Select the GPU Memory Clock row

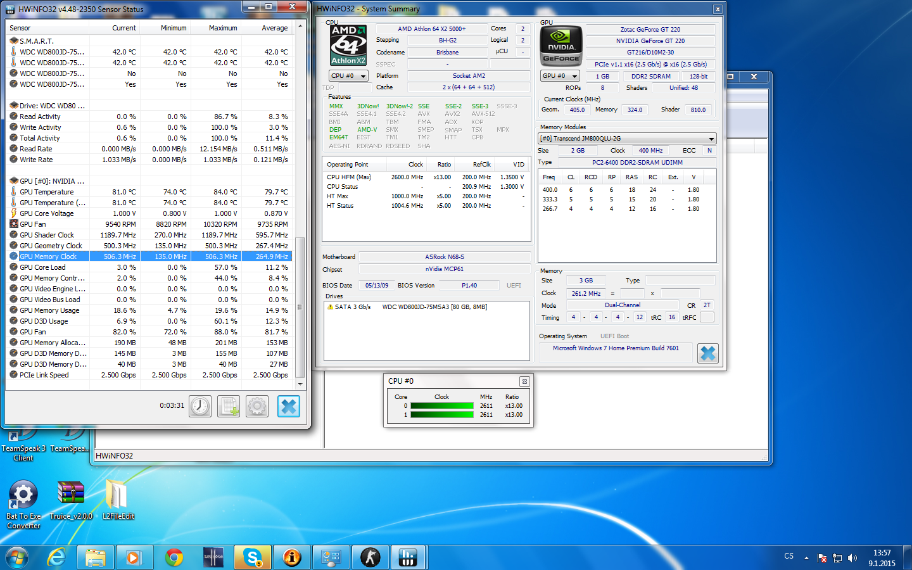pos(149,256)
